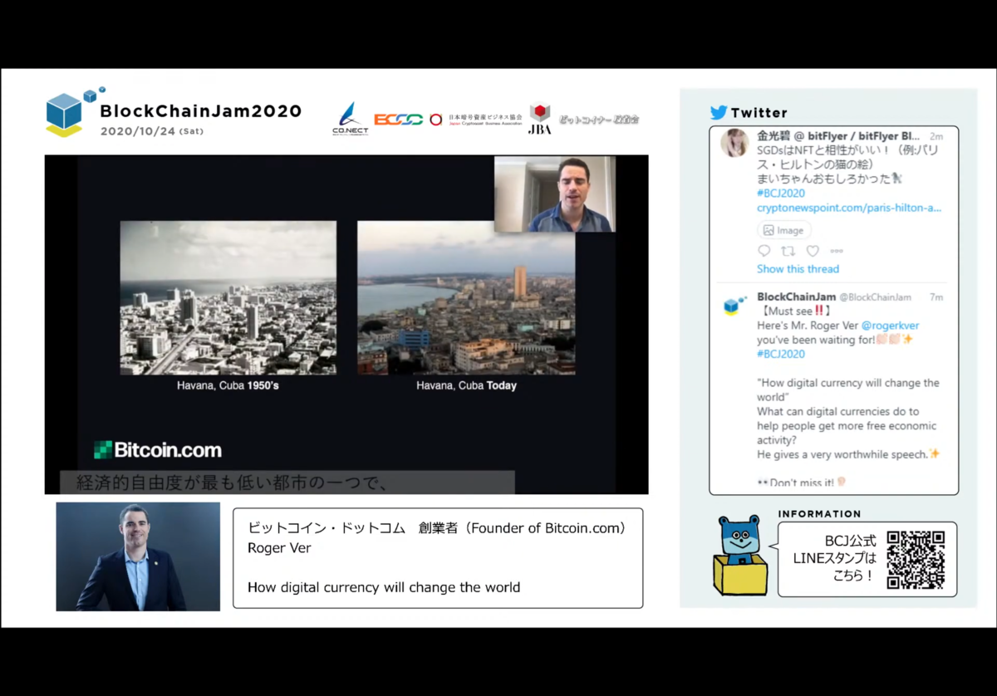This screenshot has height=696, width=997.
Task: Open the @BlockChainJam handle in the second tweet
Action: point(875,297)
